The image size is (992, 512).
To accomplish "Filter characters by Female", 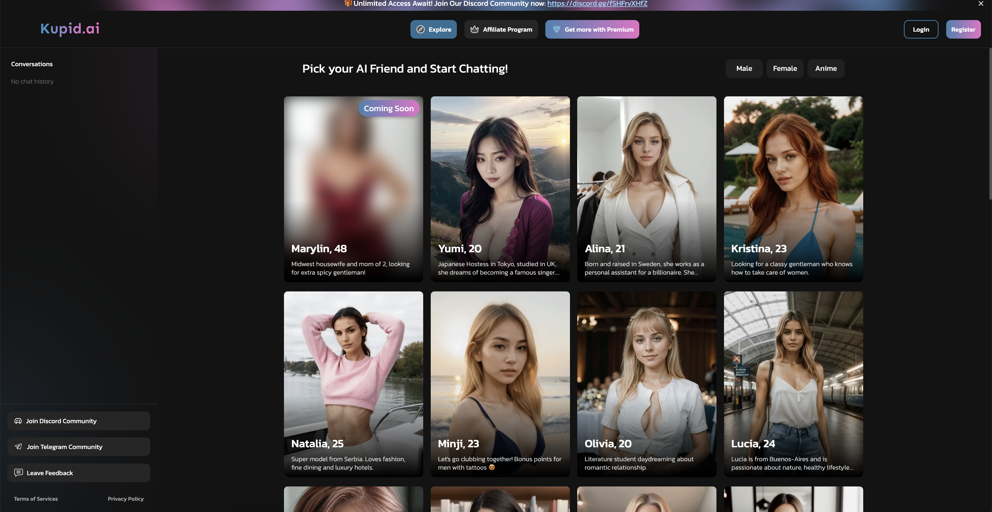I will [x=785, y=68].
